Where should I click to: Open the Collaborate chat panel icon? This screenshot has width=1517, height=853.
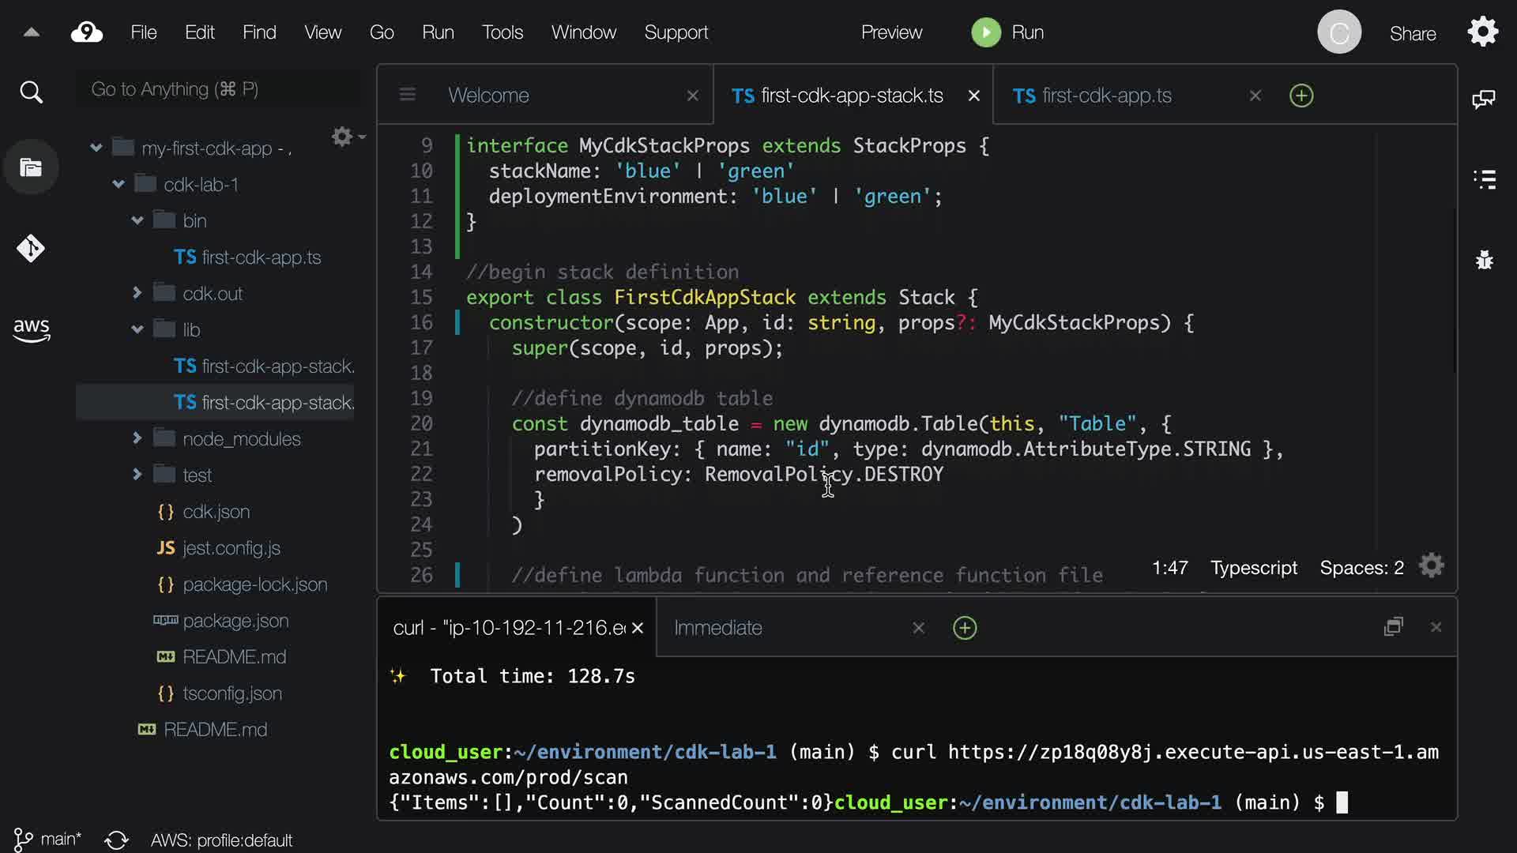(1483, 99)
